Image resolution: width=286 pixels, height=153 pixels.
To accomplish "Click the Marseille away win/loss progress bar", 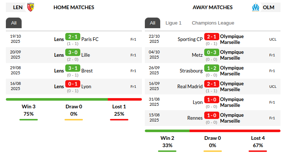I will [x=213, y=131].
